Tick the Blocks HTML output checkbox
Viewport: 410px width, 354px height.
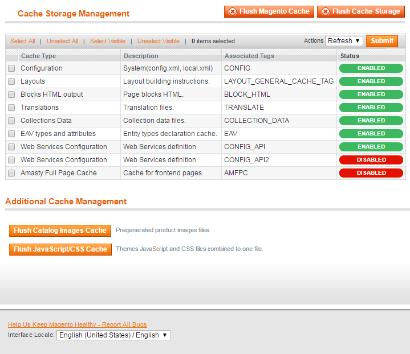(x=11, y=94)
